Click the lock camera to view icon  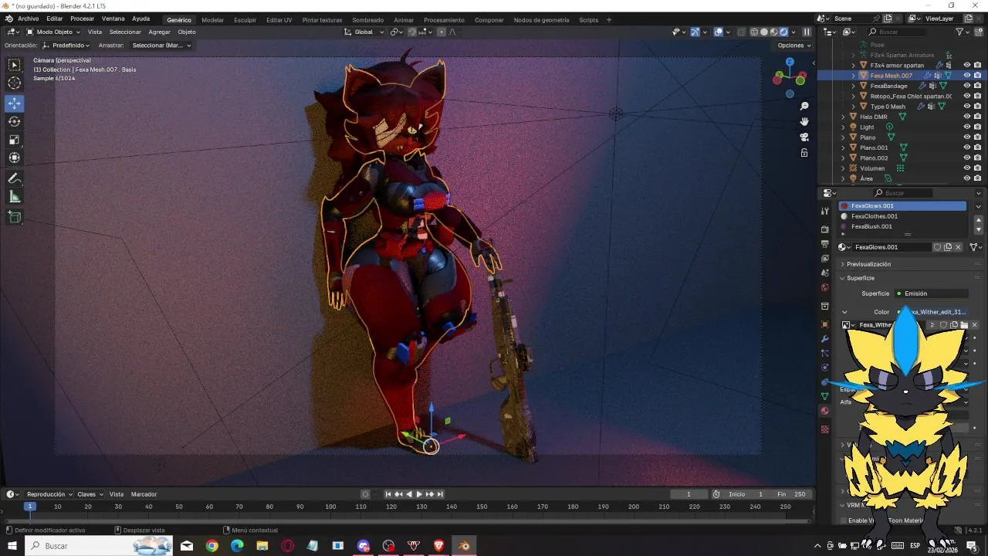(x=804, y=153)
